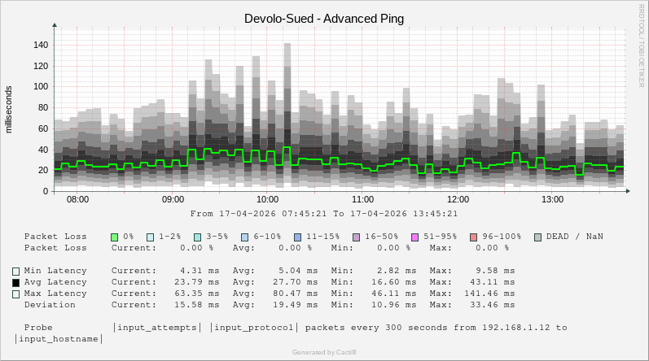Click the Generated by Cacti footer text

click(324, 352)
